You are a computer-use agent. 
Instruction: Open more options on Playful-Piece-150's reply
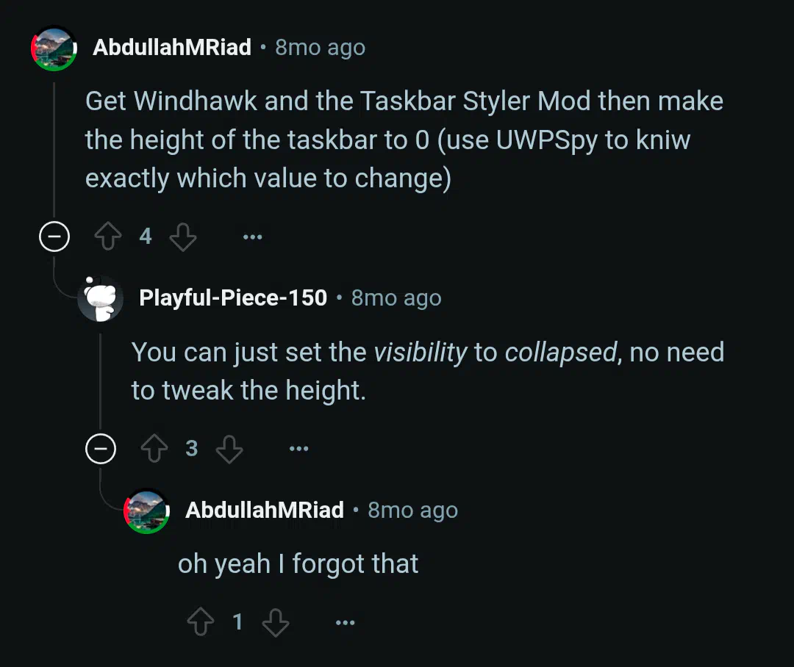298,448
